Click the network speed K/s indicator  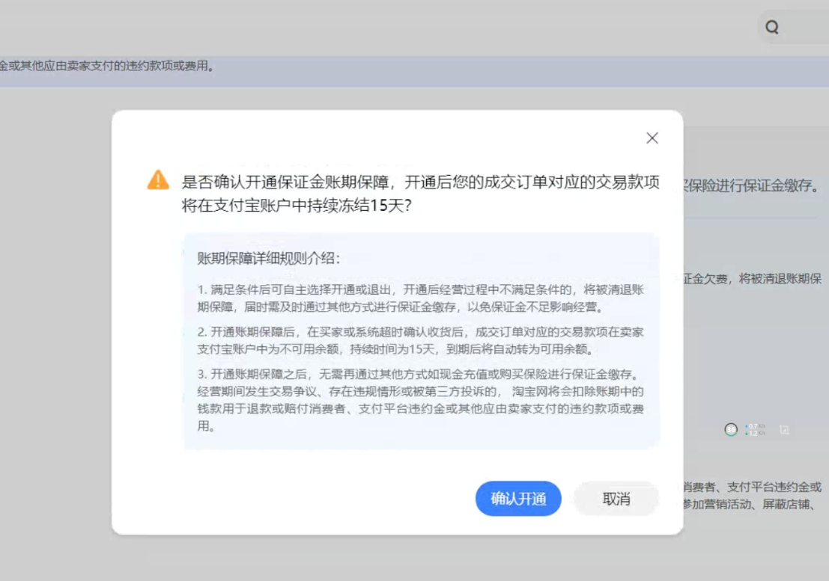coord(755,430)
